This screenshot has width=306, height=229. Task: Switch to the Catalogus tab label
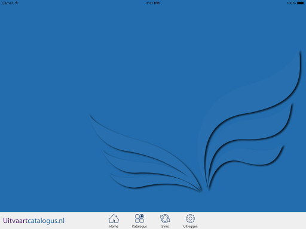pyautogui.click(x=139, y=227)
